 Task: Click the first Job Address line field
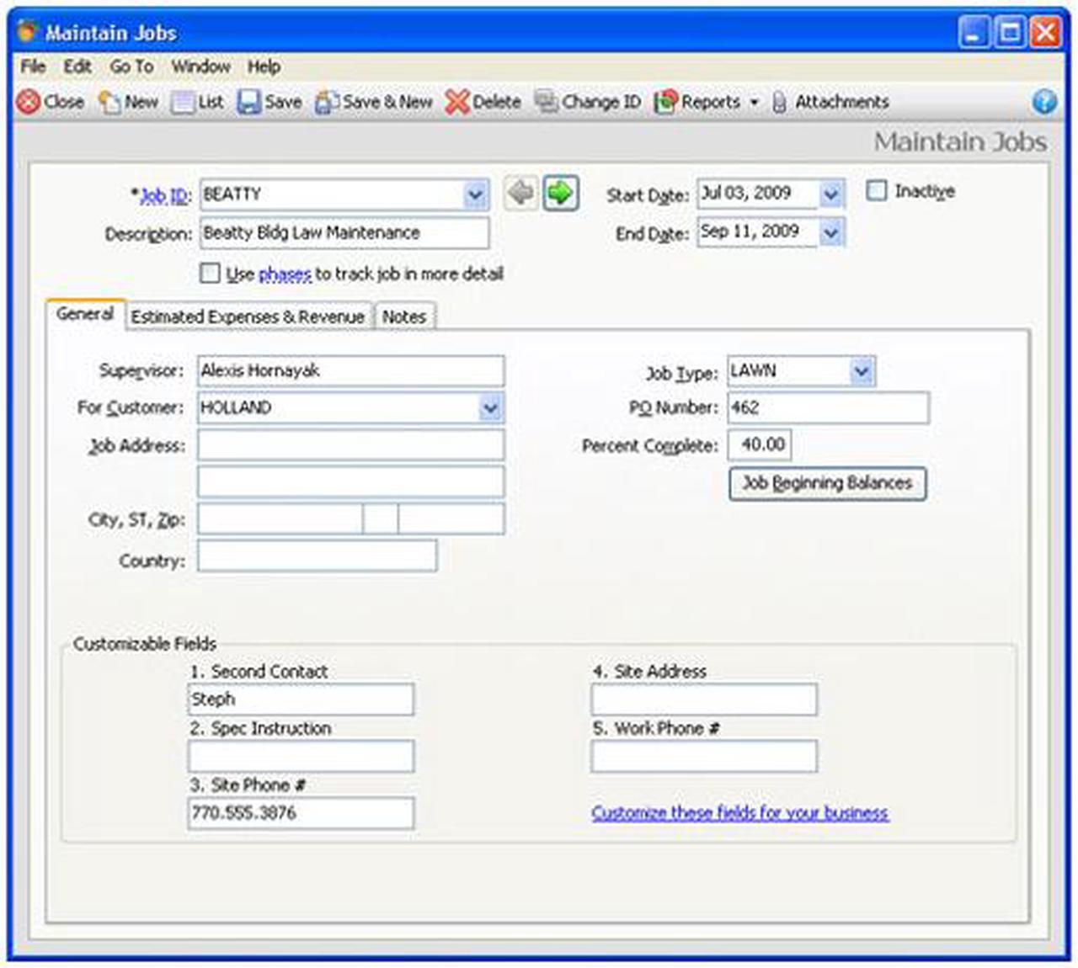coord(350,445)
